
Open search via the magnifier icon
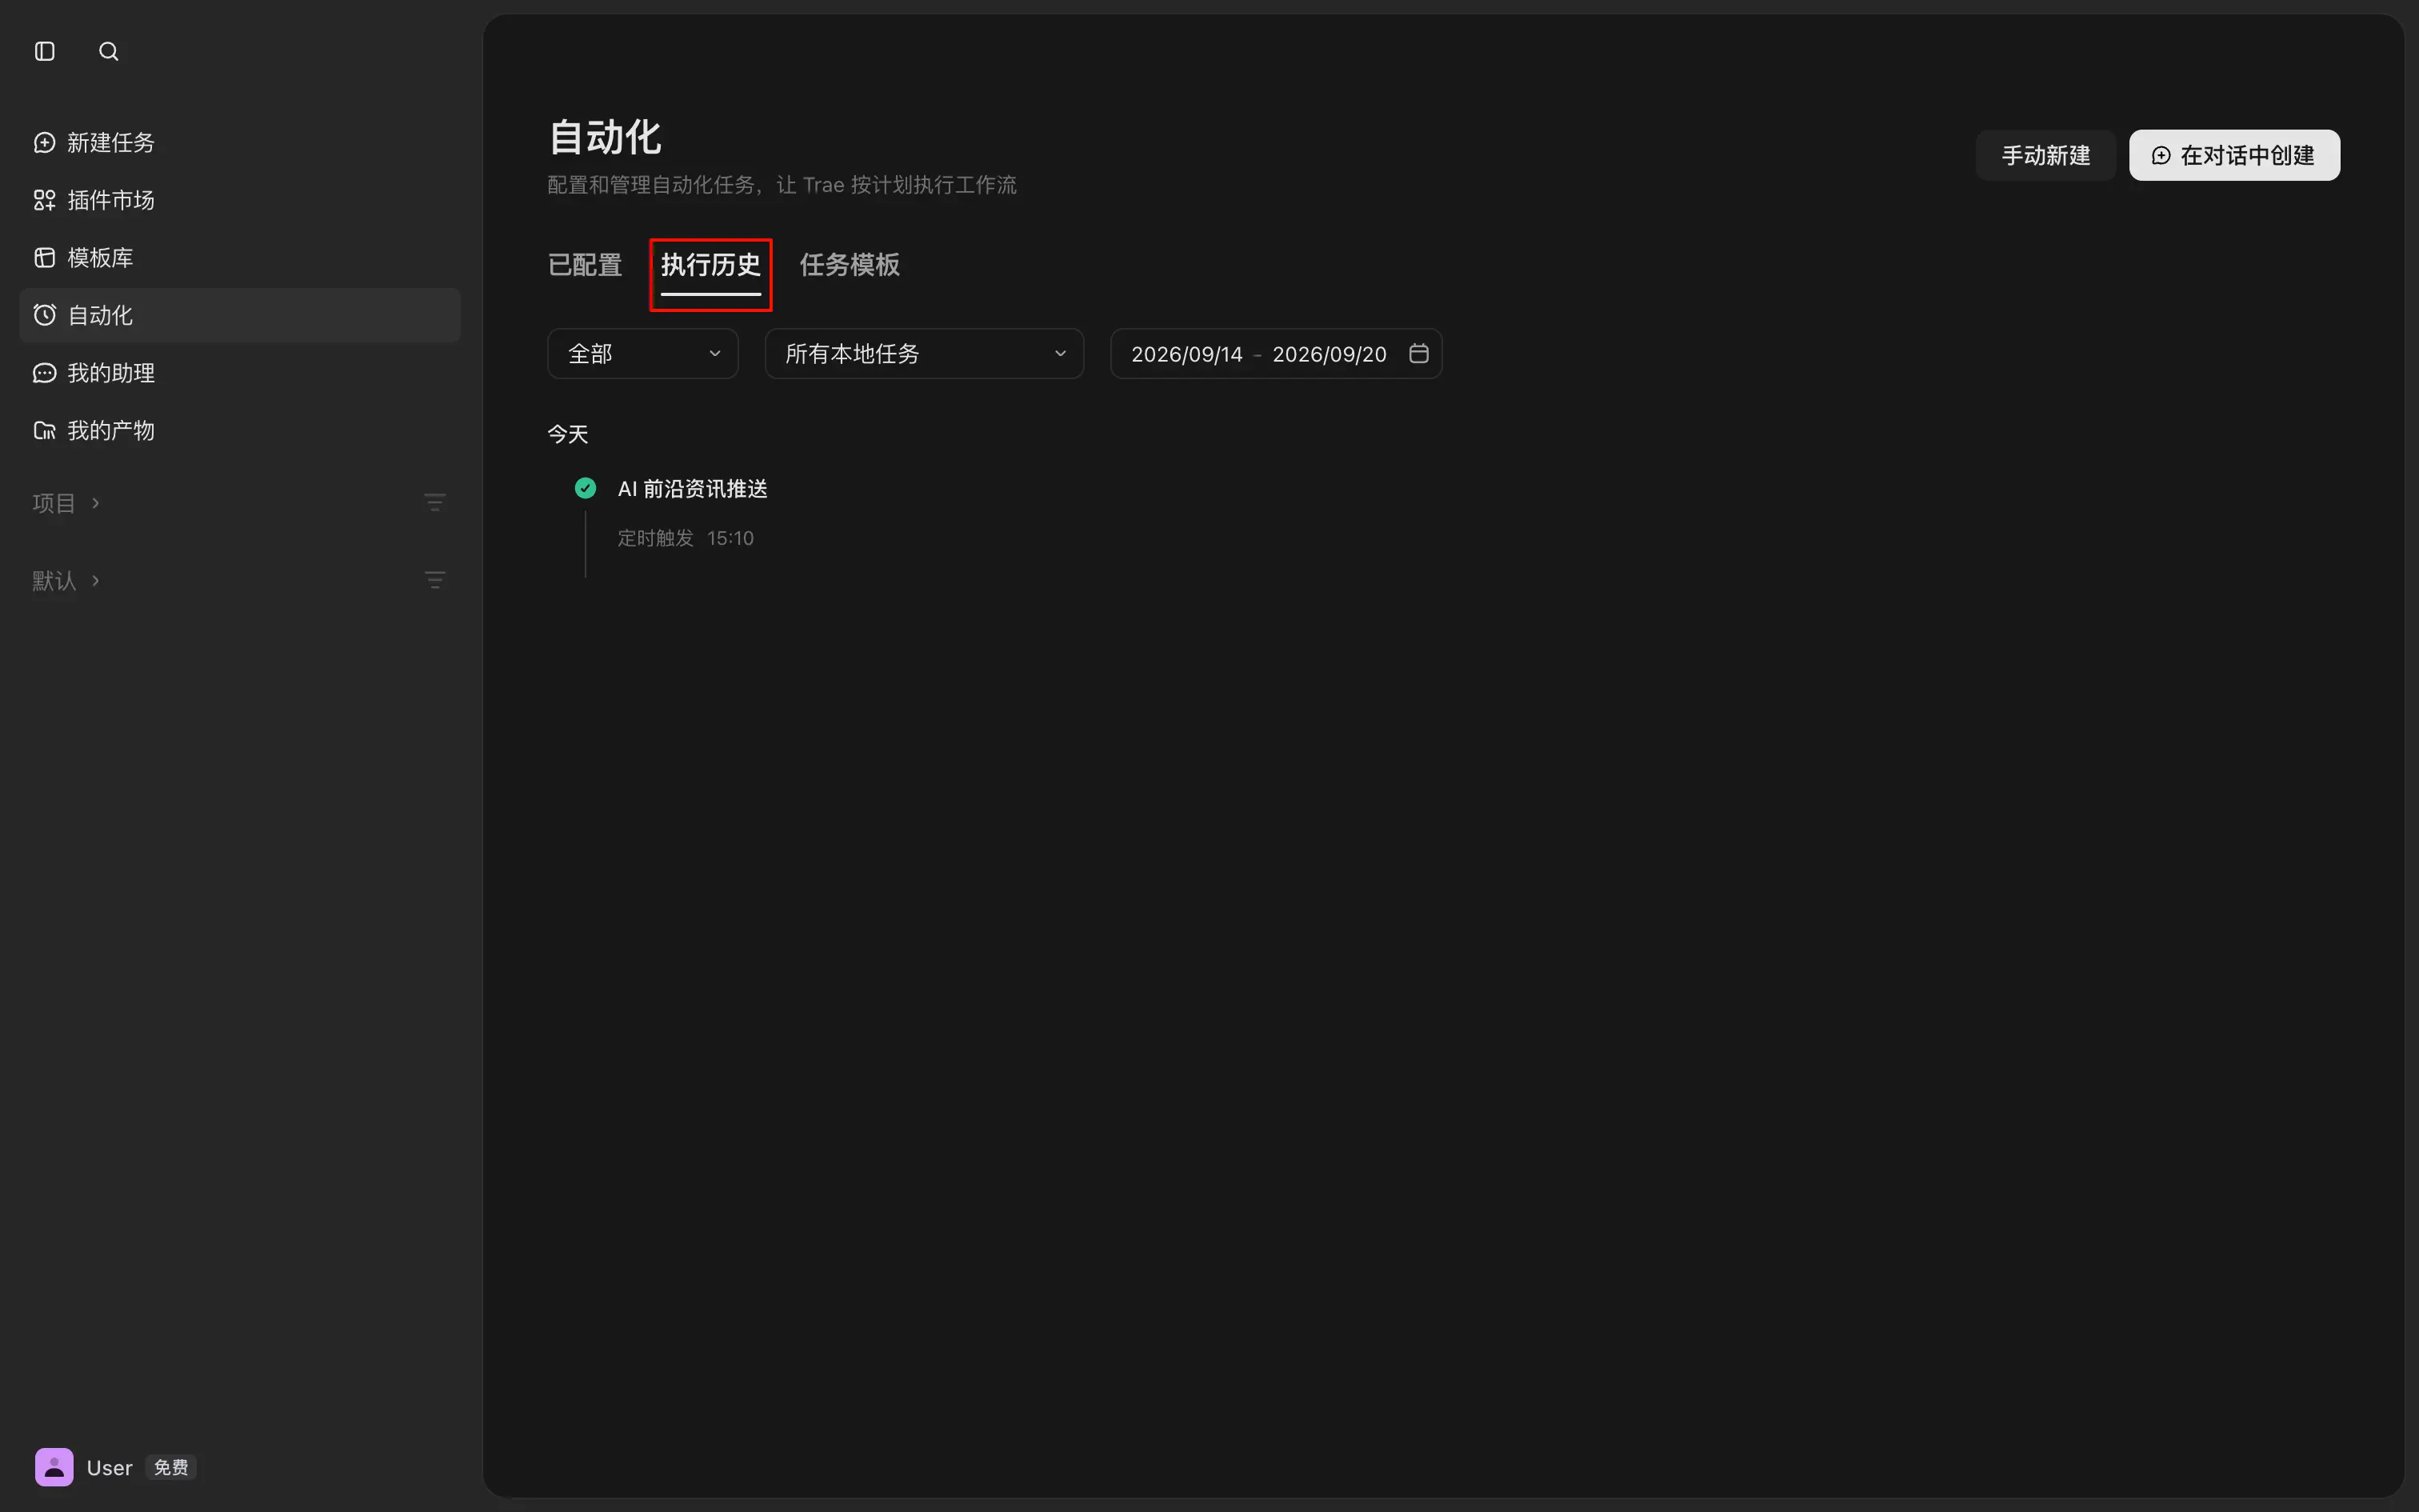[109, 51]
